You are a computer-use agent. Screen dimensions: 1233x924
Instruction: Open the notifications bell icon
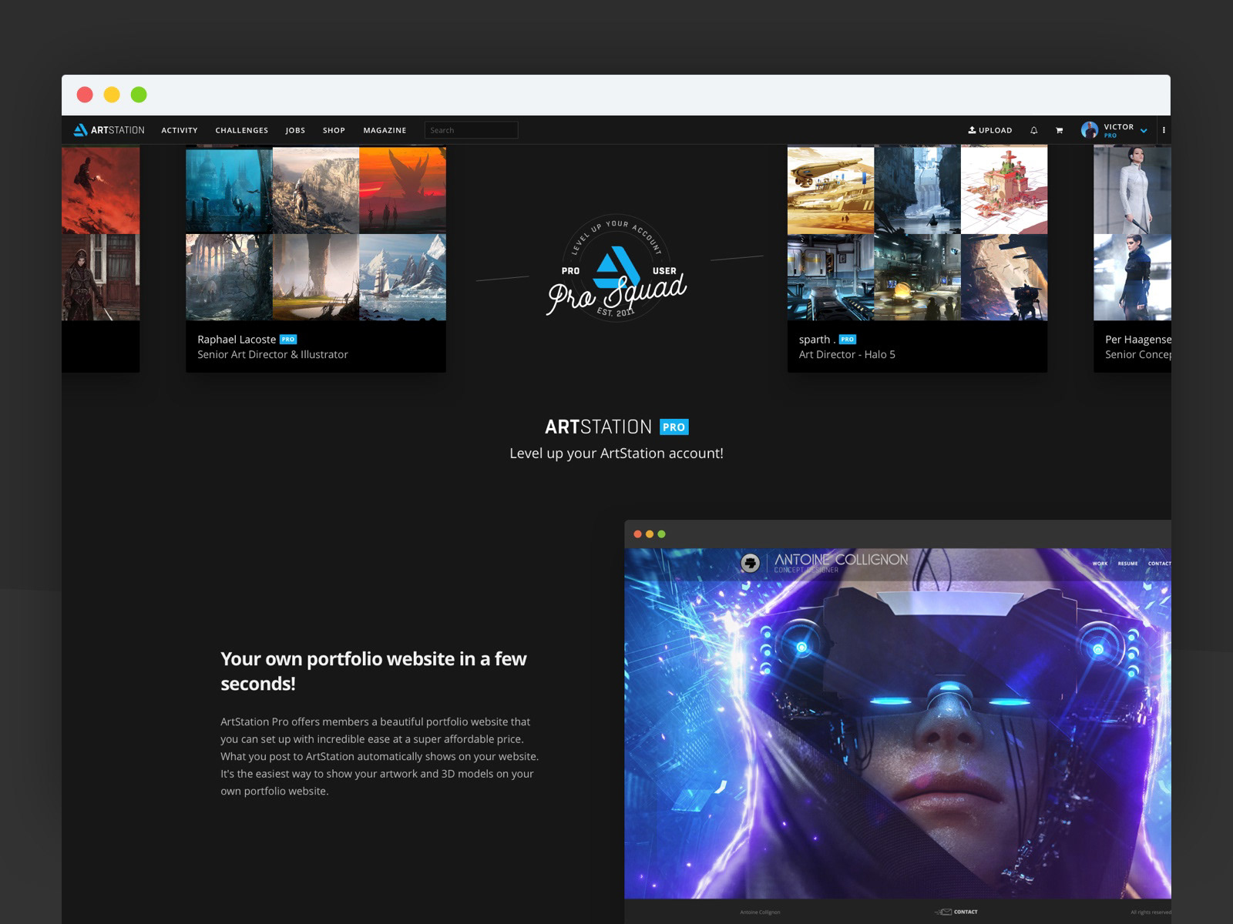pos(1033,130)
